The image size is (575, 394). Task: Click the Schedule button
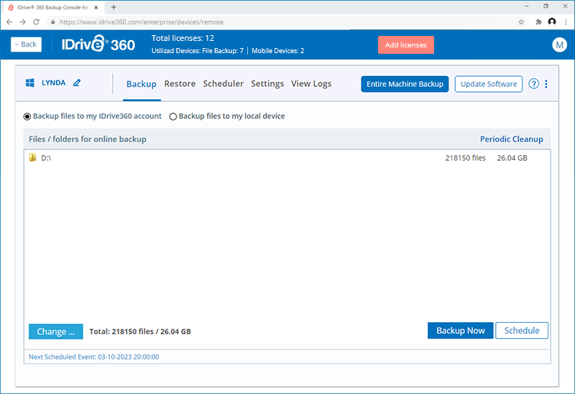coord(522,330)
